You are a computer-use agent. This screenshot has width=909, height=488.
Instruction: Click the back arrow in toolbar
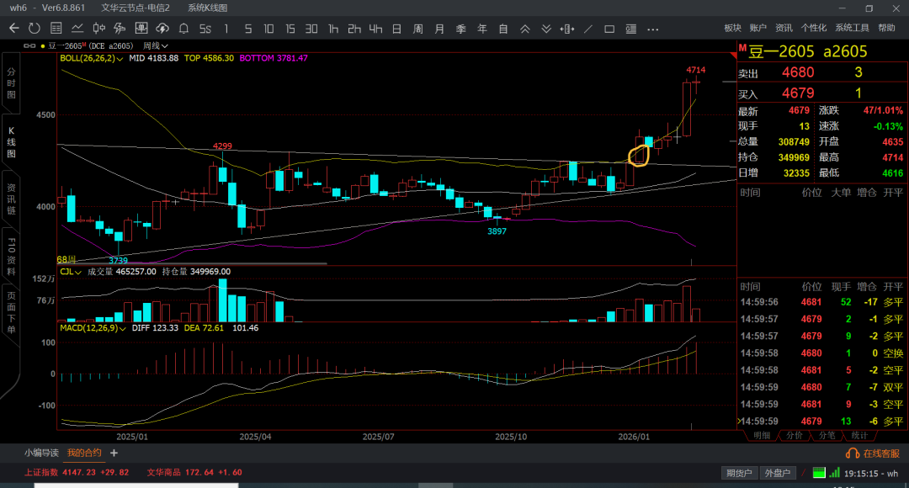click(13, 29)
